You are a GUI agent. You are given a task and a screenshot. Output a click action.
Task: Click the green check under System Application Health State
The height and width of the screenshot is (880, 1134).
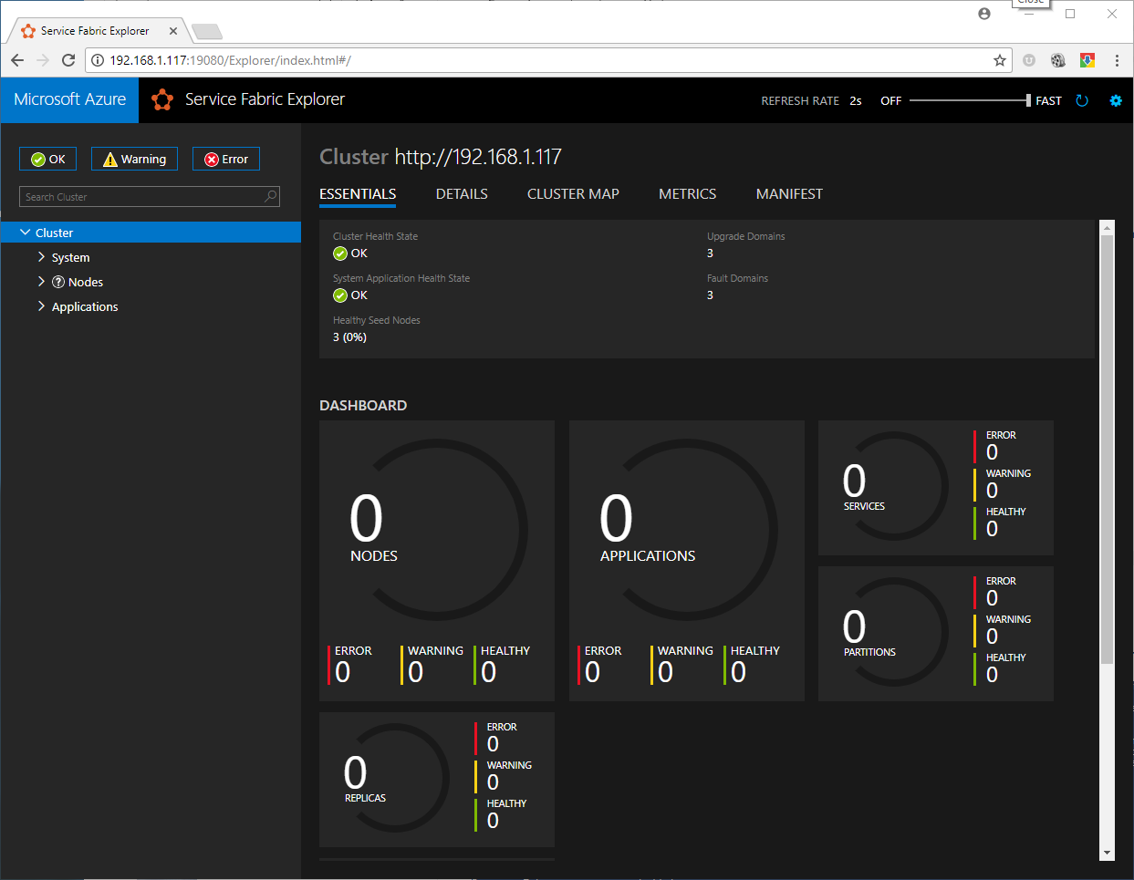click(340, 295)
